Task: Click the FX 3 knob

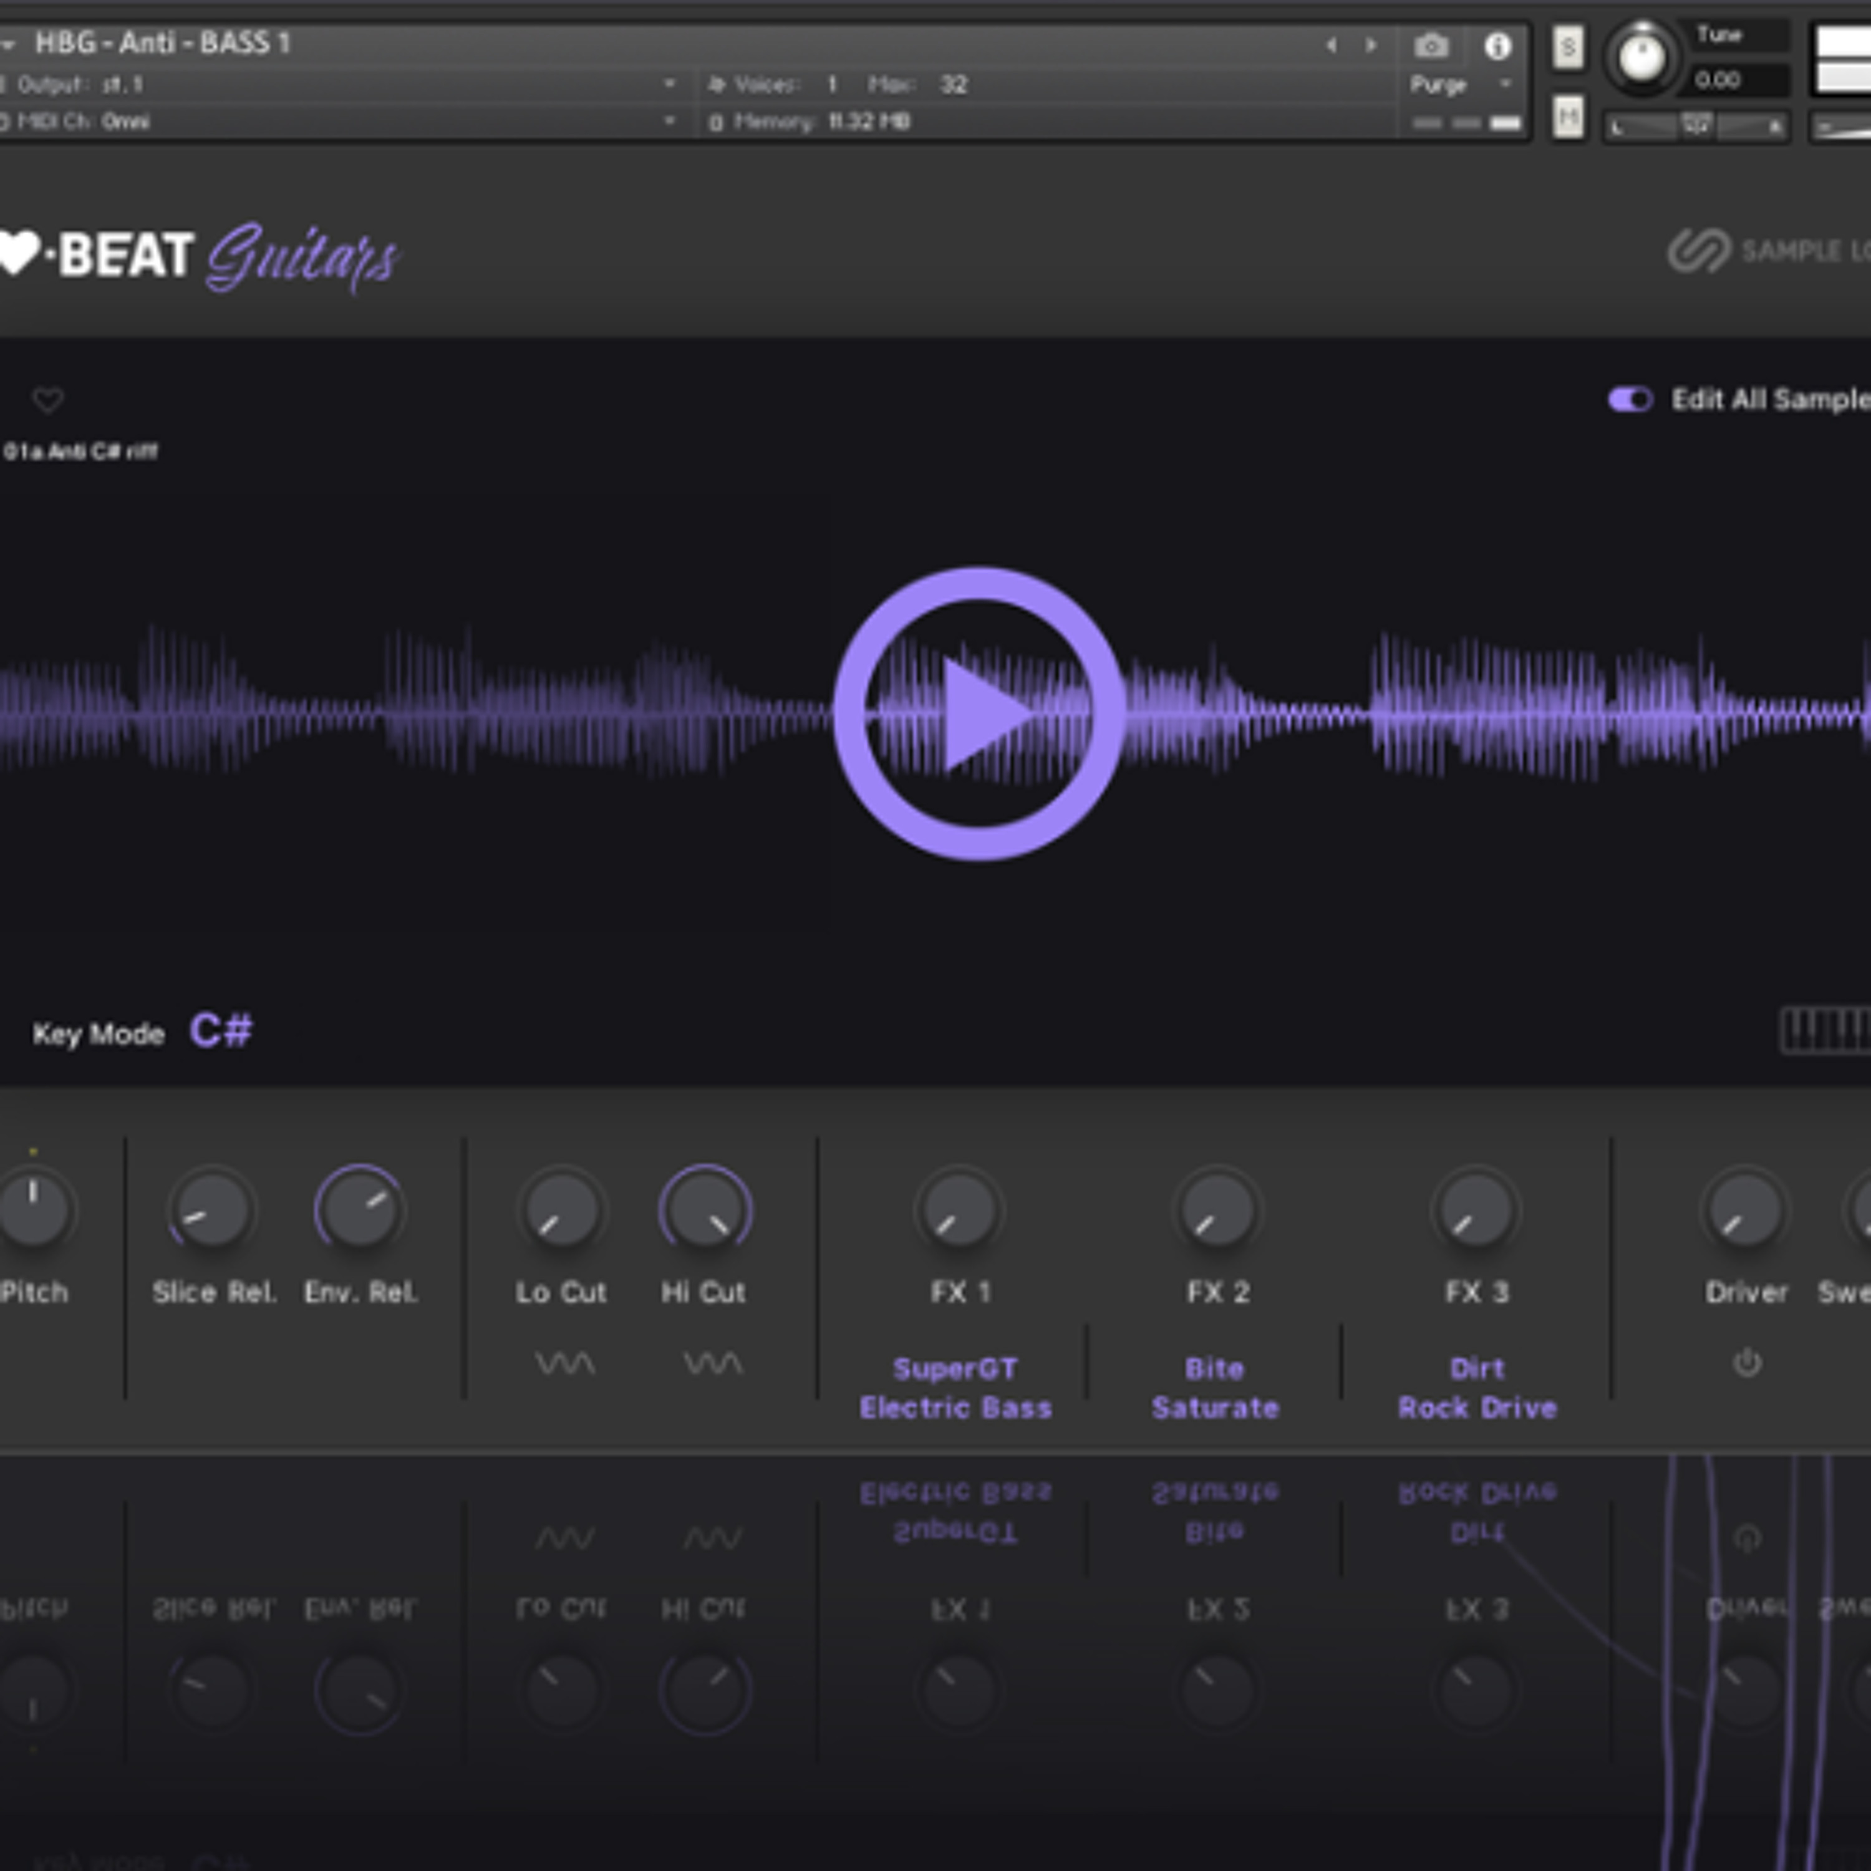Action: tap(1476, 1209)
